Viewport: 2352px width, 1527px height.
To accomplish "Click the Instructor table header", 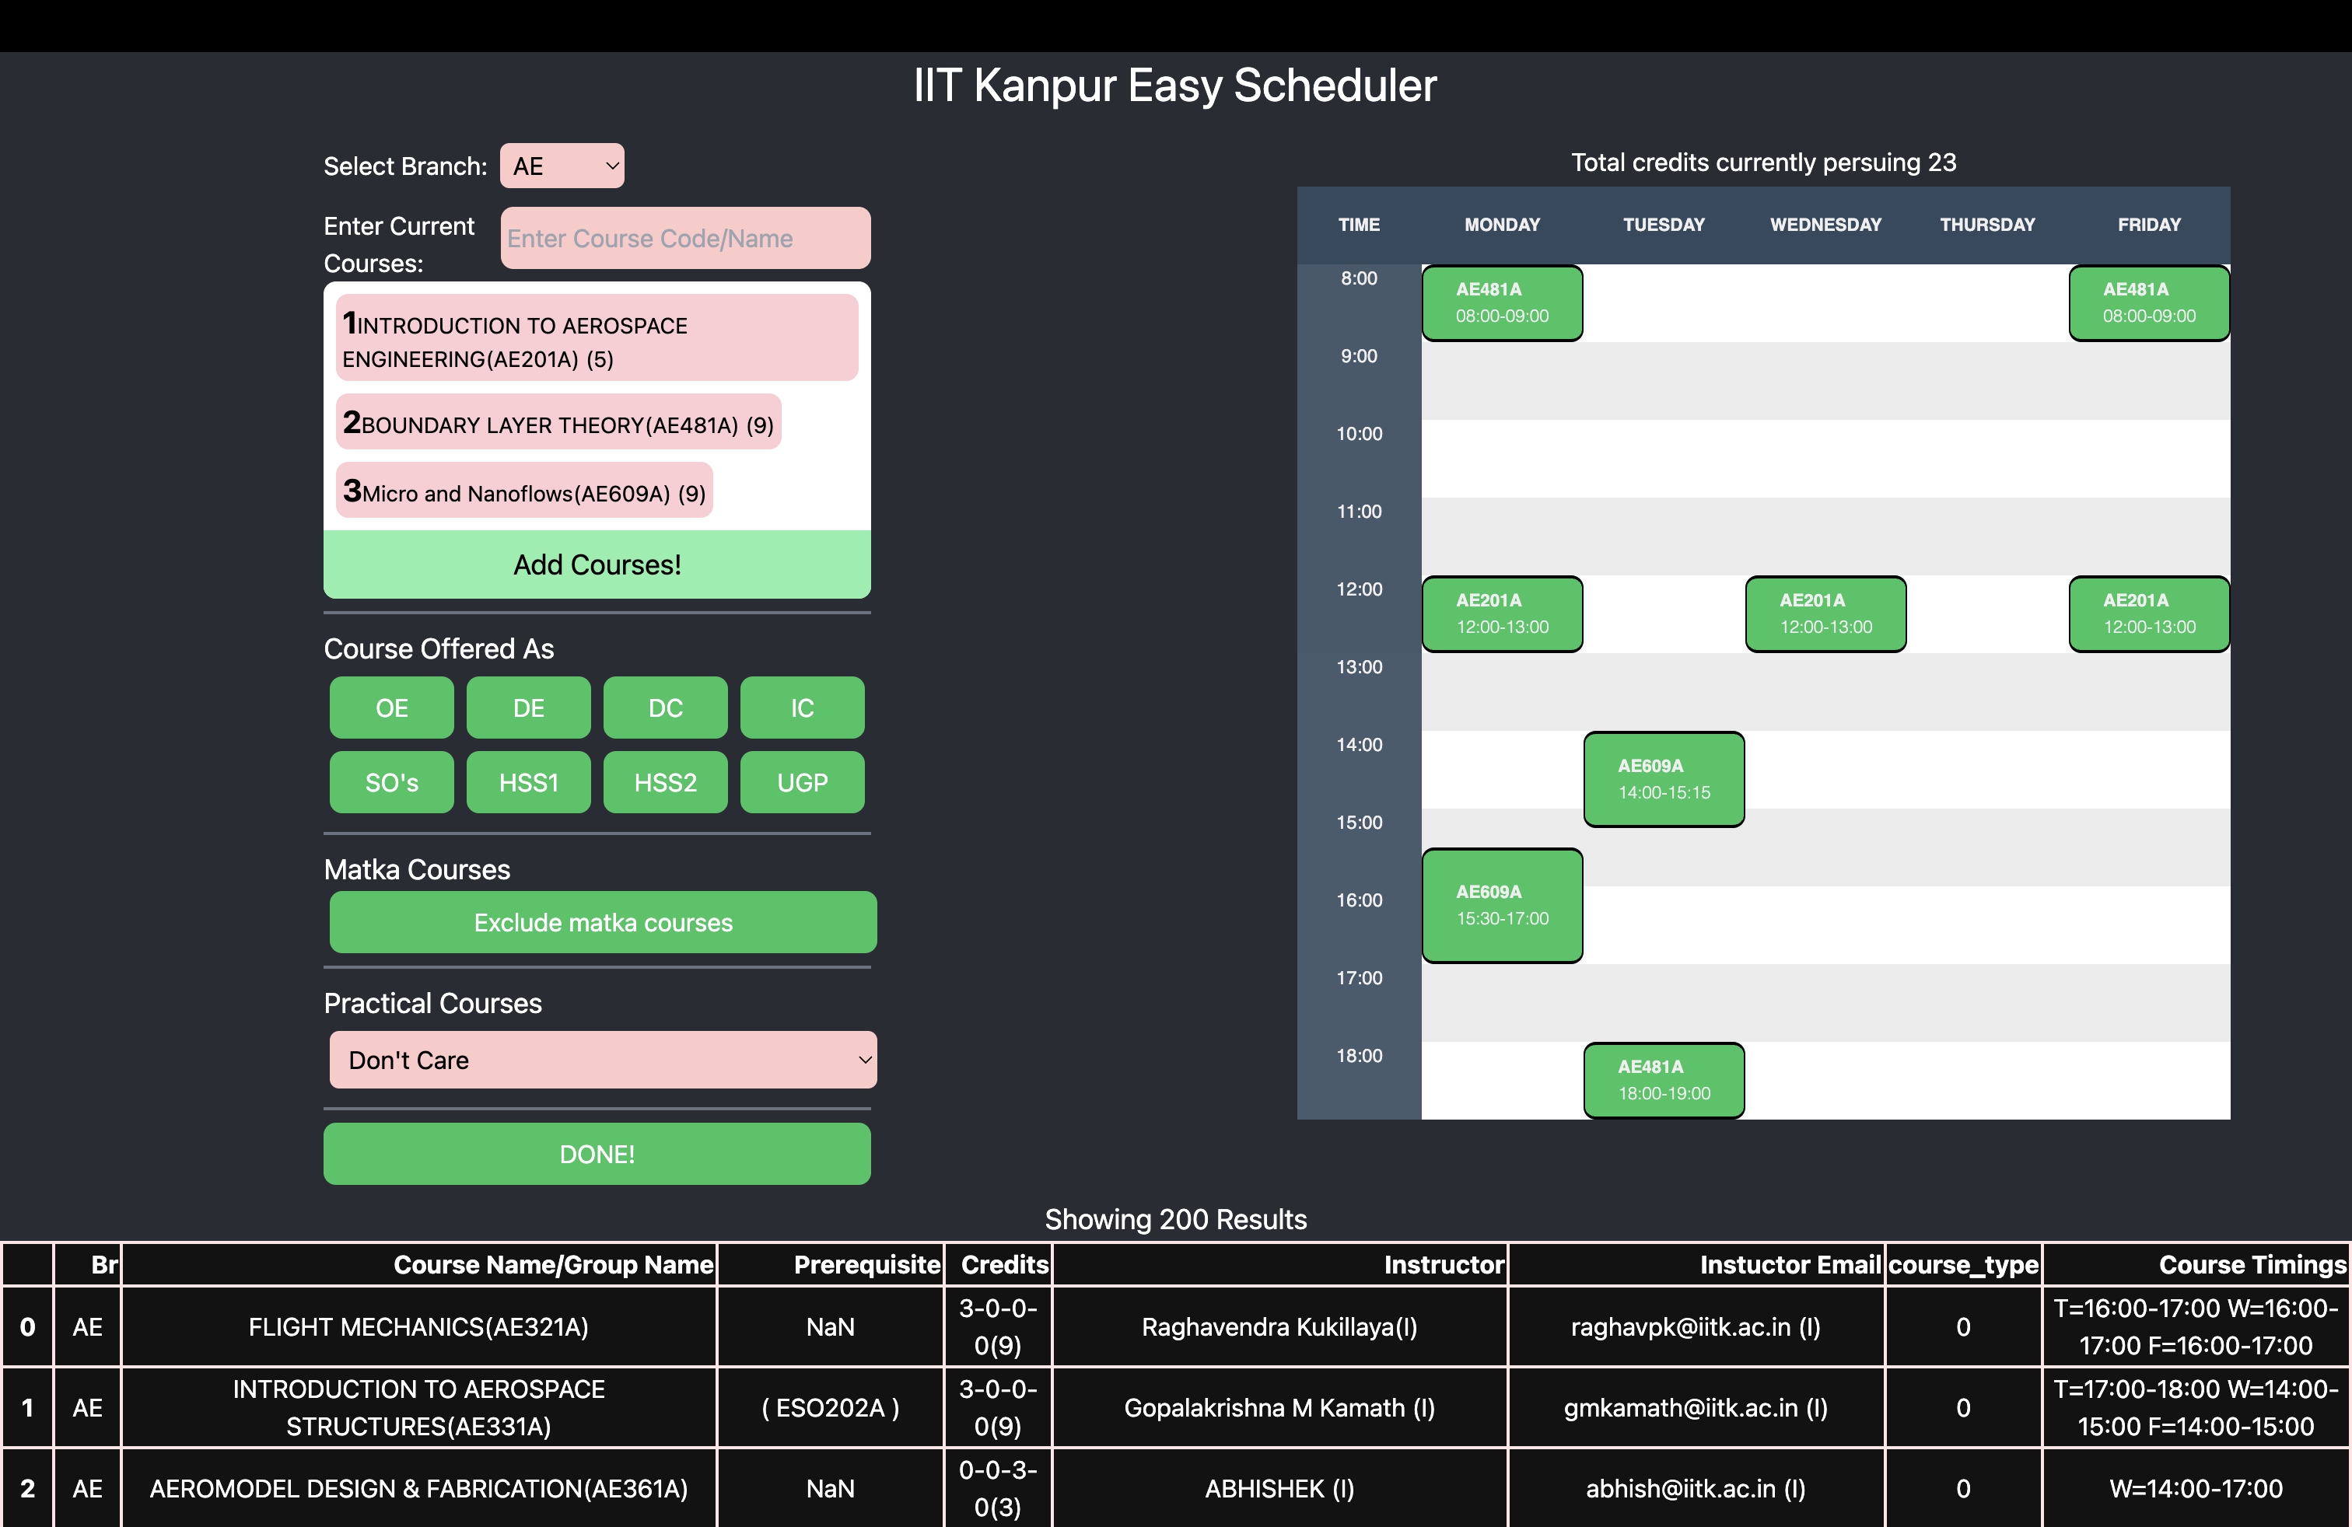I will coord(1281,1264).
